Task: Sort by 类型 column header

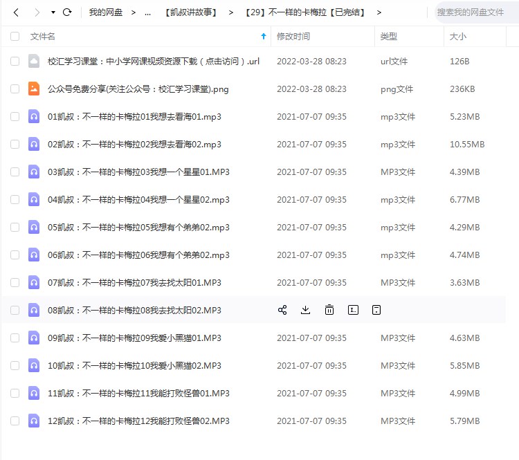Action: point(389,37)
